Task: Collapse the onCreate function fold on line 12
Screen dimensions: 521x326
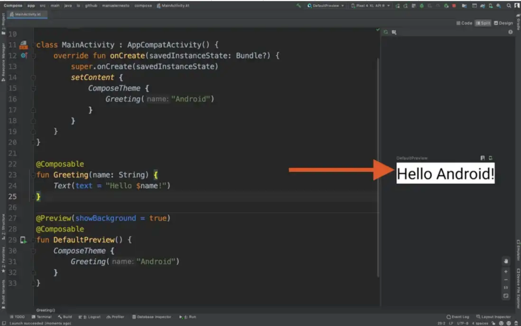Action: pos(33,56)
